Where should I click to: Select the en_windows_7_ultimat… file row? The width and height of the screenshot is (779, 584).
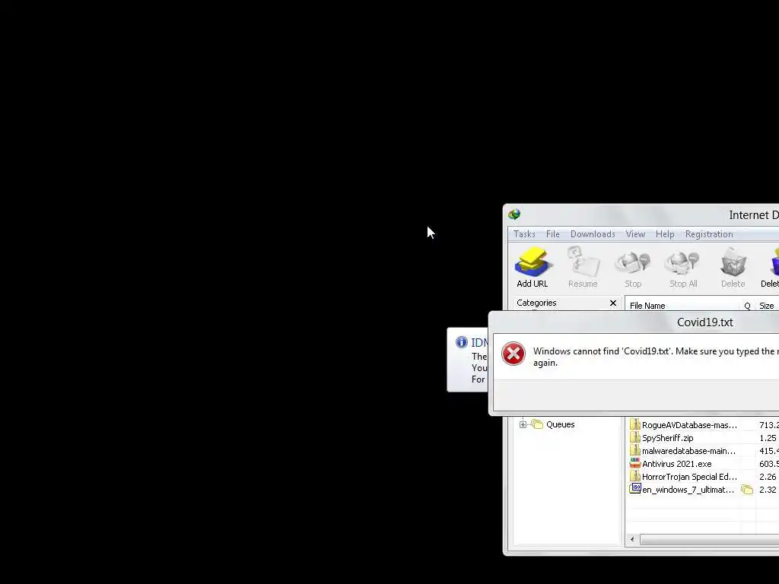coord(702,490)
